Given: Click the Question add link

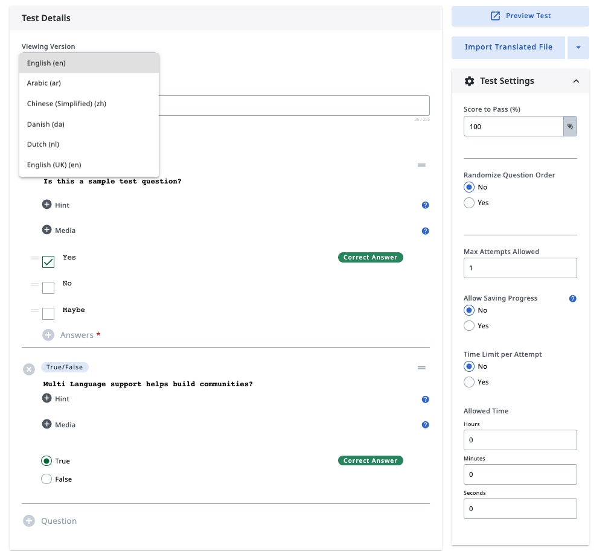Looking at the screenshot, I should click(x=59, y=521).
